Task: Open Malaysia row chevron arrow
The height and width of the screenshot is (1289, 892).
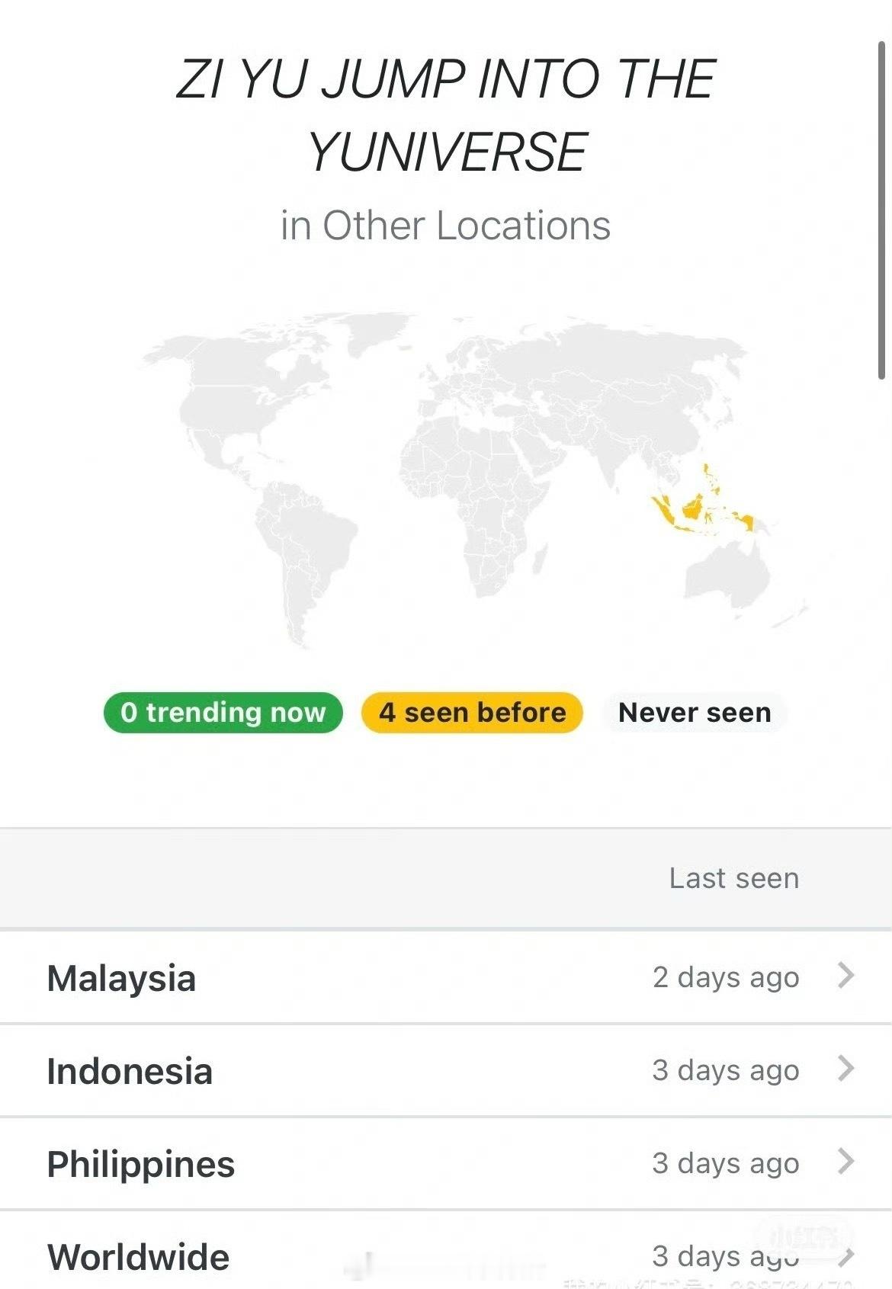Action: coord(845,976)
